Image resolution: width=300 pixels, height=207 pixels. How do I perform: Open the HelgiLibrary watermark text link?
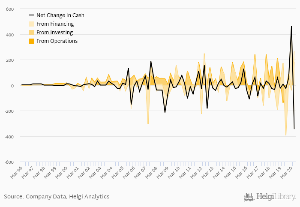click(276, 197)
